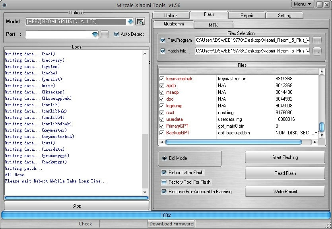Uncheck the cust partition checkbox
This screenshot has height=229, width=332.
(162, 113)
